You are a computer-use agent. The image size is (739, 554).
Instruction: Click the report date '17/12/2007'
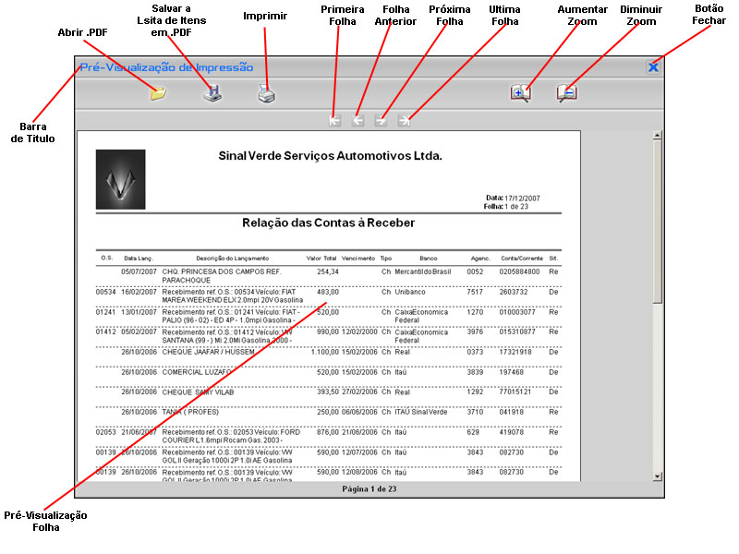pyautogui.click(x=522, y=199)
